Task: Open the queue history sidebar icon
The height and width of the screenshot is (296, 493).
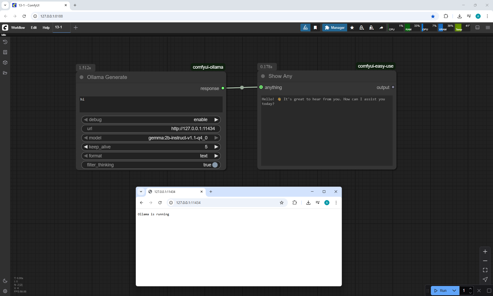Action: (x=5, y=42)
